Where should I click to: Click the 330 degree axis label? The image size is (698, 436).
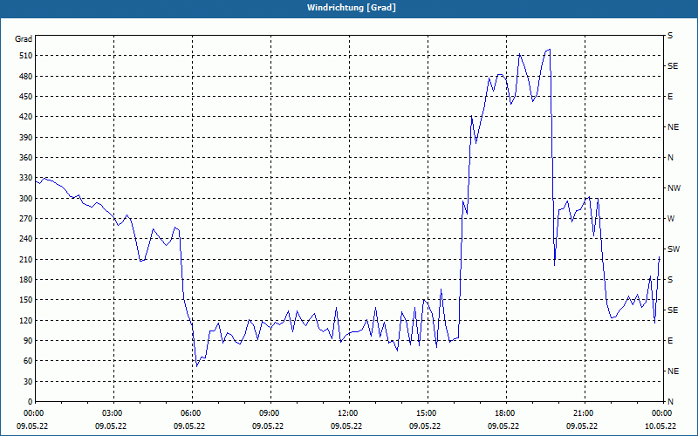25,178
